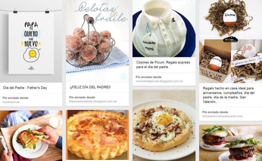Visit thesweetesttaste.blogspot.com.es source link
262x161 pixels.
tap(93, 101)
